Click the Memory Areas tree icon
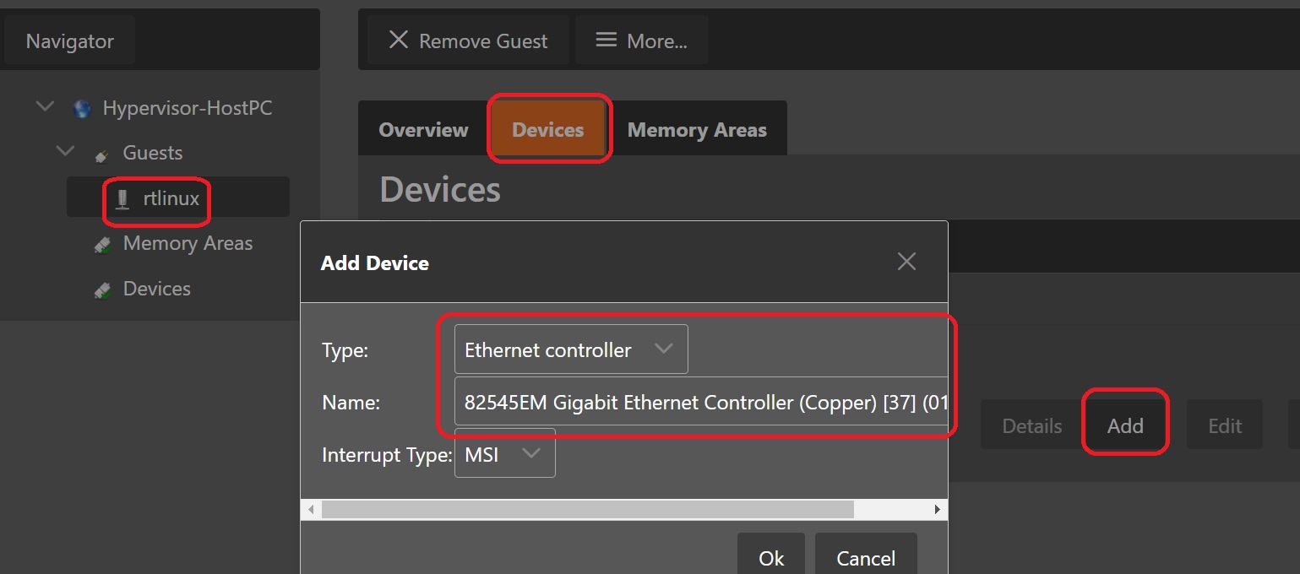 click(x=102, y=244)
